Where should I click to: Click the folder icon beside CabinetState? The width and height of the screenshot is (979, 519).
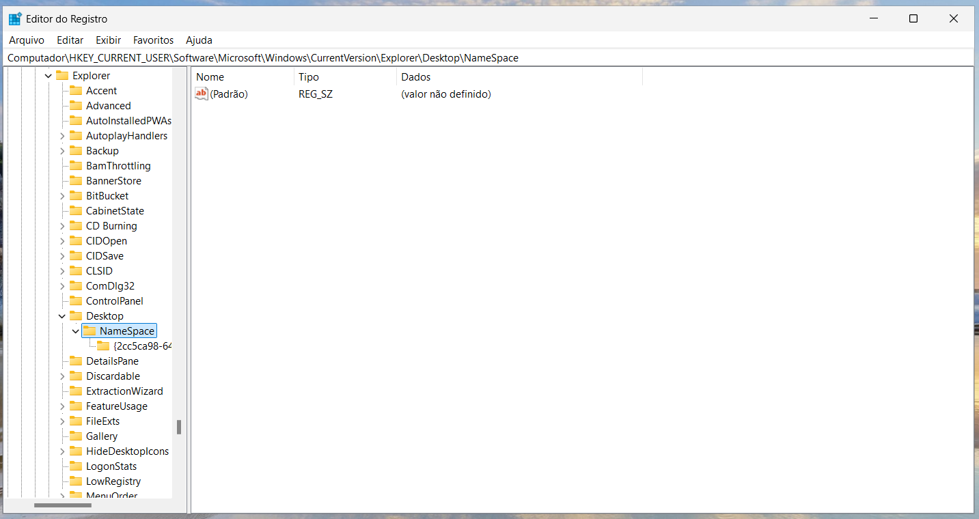click(76, 211)
